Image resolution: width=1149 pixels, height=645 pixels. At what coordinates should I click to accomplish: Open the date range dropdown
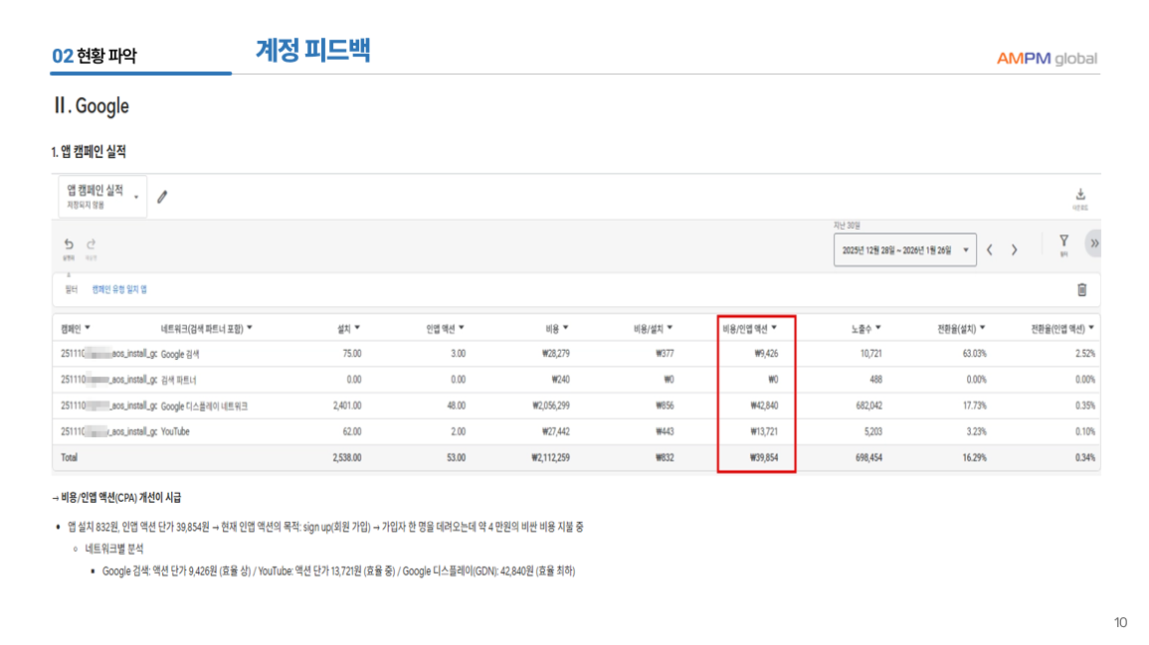pyautogui.click(x=904, y=250)
